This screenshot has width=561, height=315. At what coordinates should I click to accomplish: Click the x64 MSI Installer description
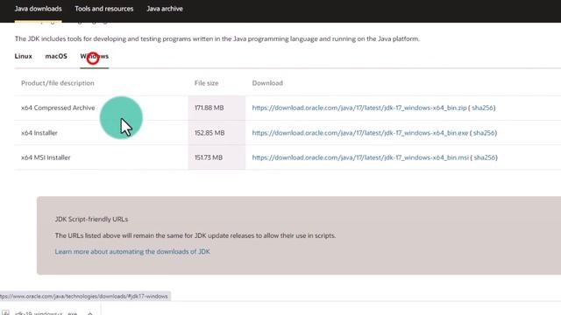point(46,157)
